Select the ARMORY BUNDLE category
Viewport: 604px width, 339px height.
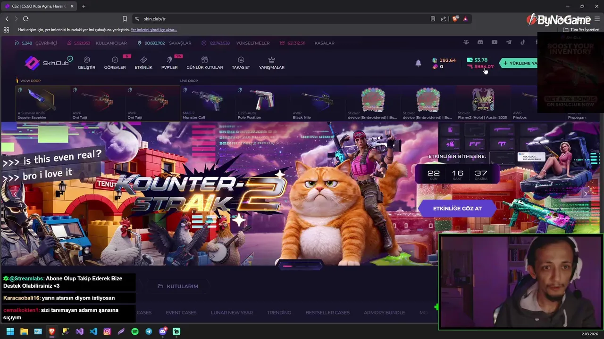384,313
